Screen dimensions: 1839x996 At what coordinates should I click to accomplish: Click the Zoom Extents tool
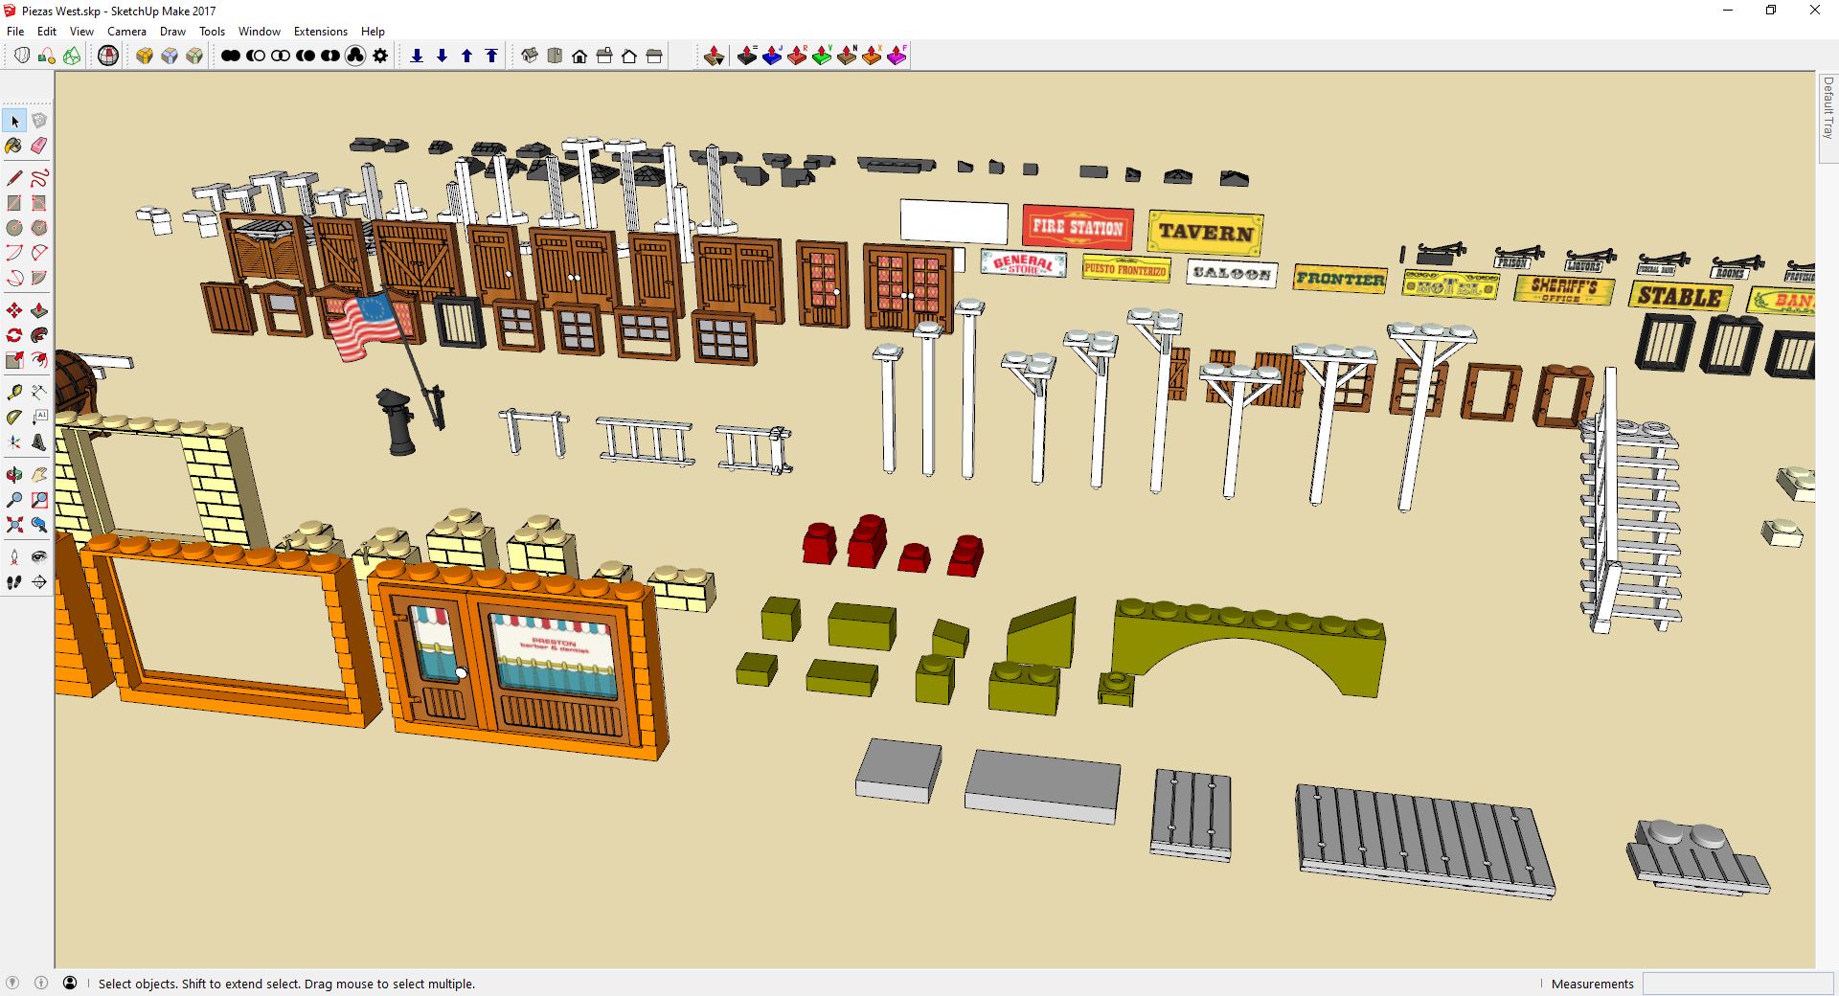14,525
